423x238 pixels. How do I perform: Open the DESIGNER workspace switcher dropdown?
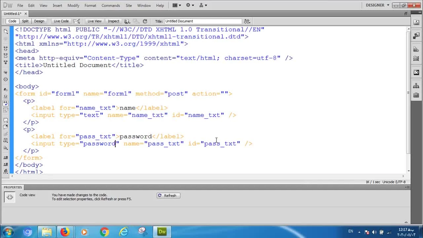[377, 5]
